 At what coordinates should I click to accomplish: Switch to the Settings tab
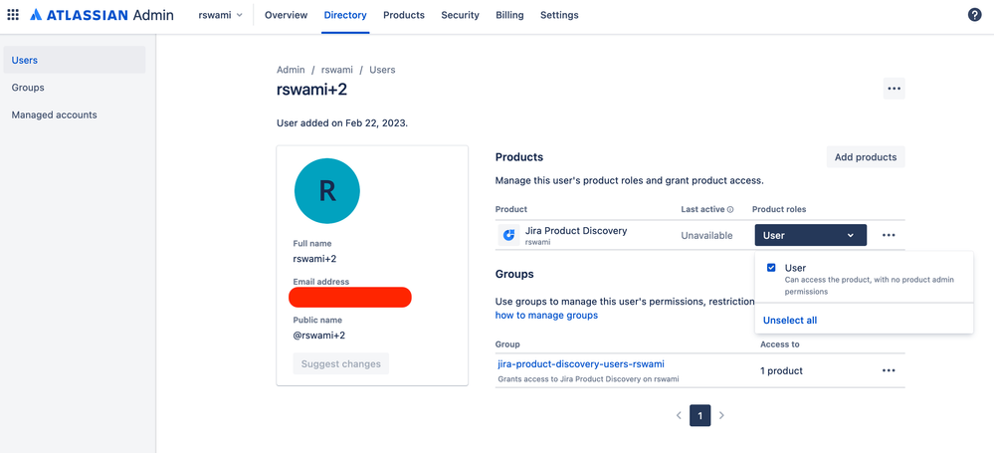(x=559, y=15)
